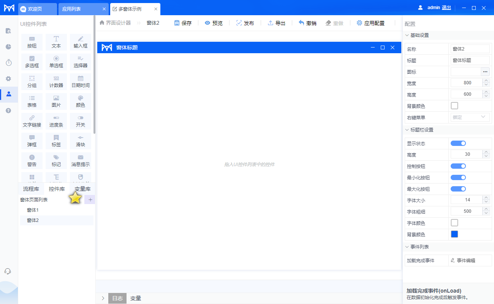The width and height of the screenshot is (494, 304).
Task: Add the 表格 table widget
Action: (32, 101)
